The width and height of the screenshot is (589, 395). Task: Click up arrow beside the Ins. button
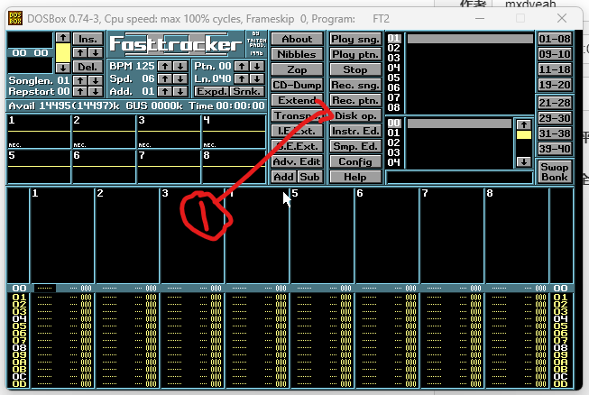point(80,52)
